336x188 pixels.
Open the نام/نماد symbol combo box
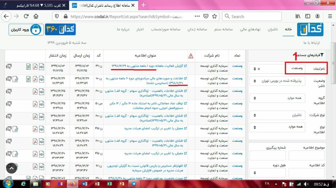pos(277,69)
